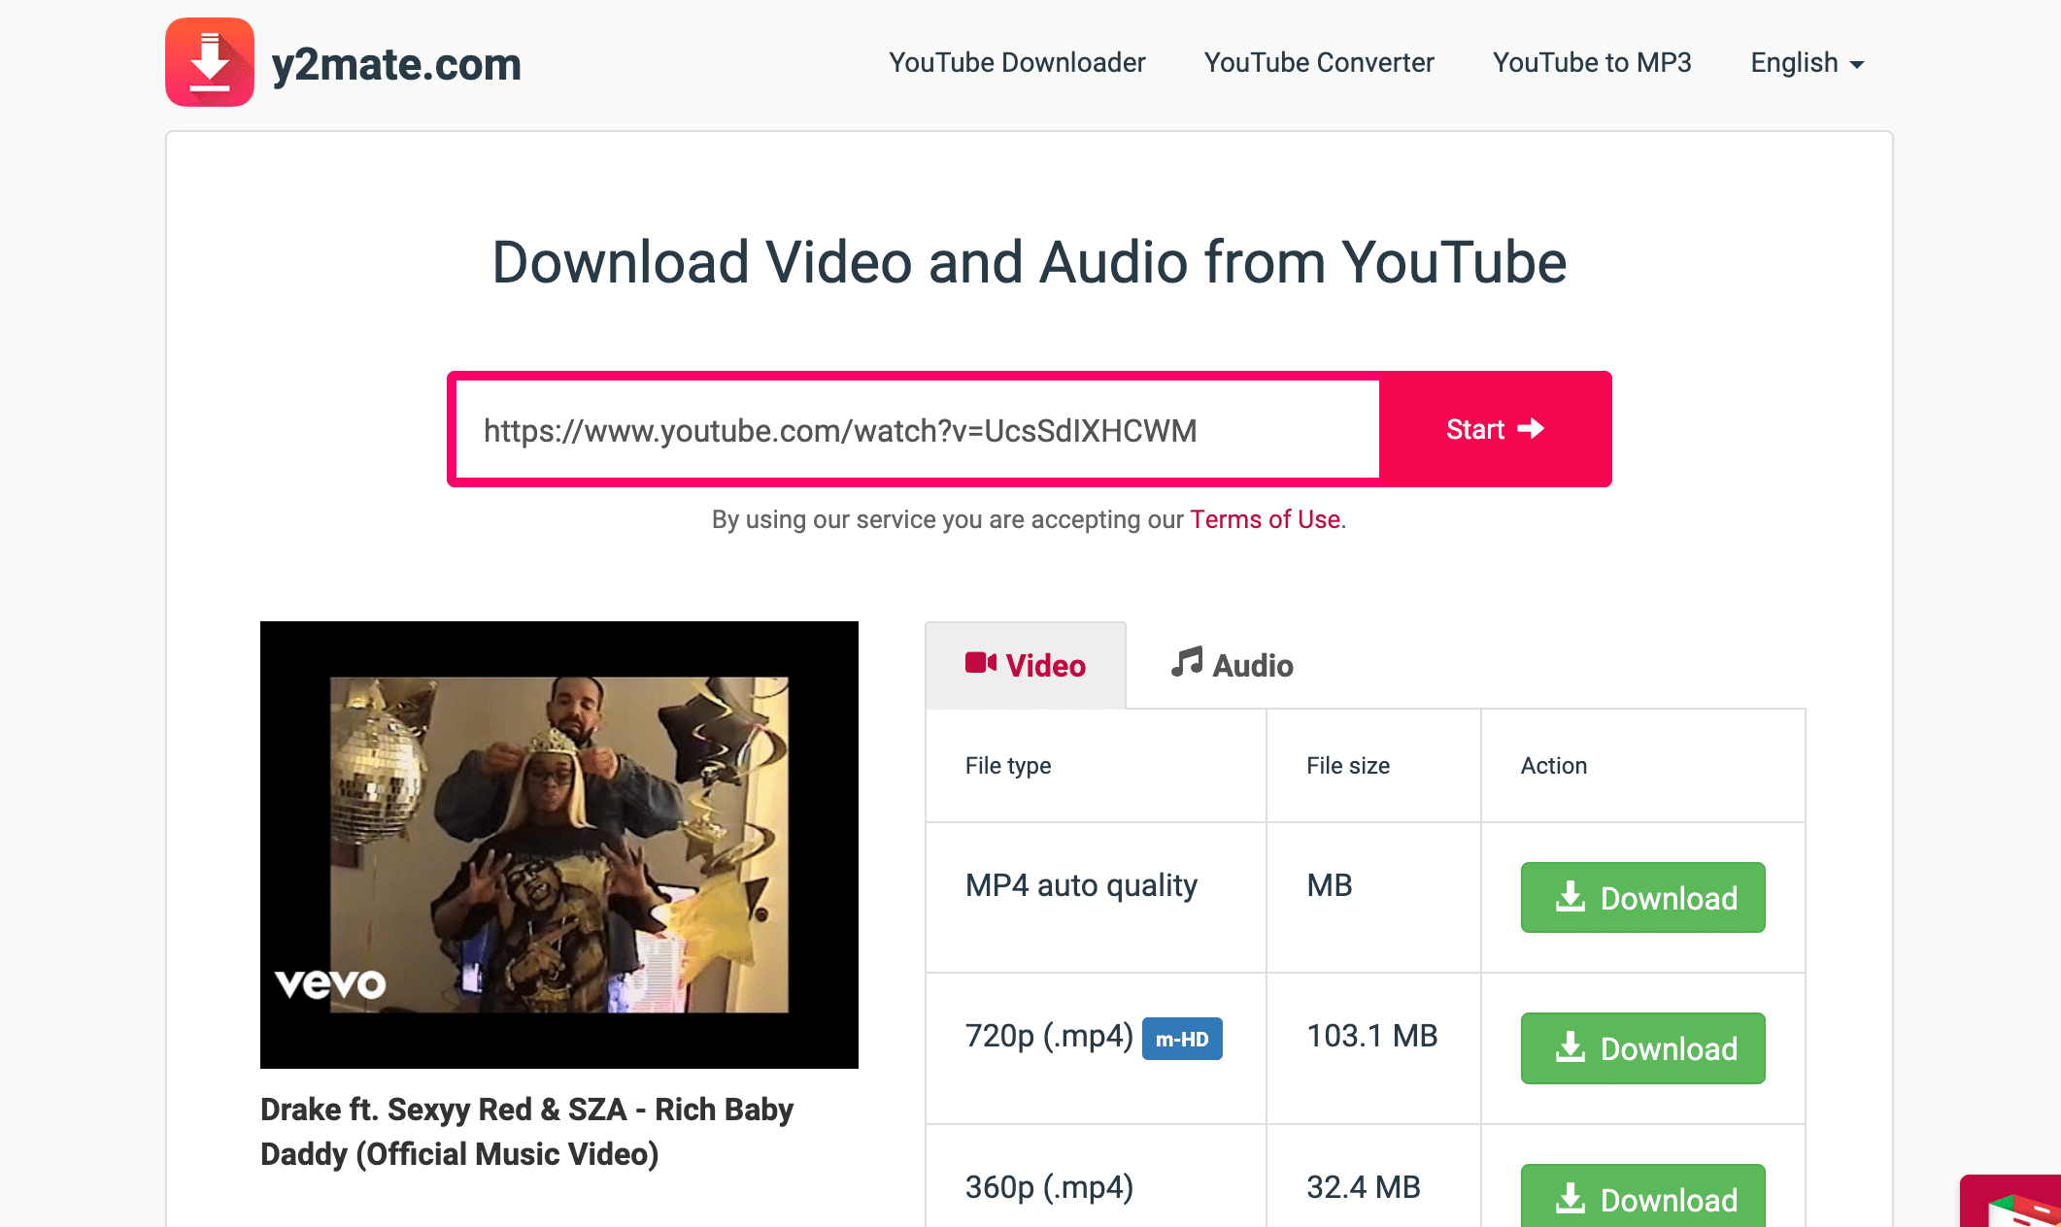Click the video camera icon on Video tab
The height and width of the screenshot is (1227, 2061).
980,663
